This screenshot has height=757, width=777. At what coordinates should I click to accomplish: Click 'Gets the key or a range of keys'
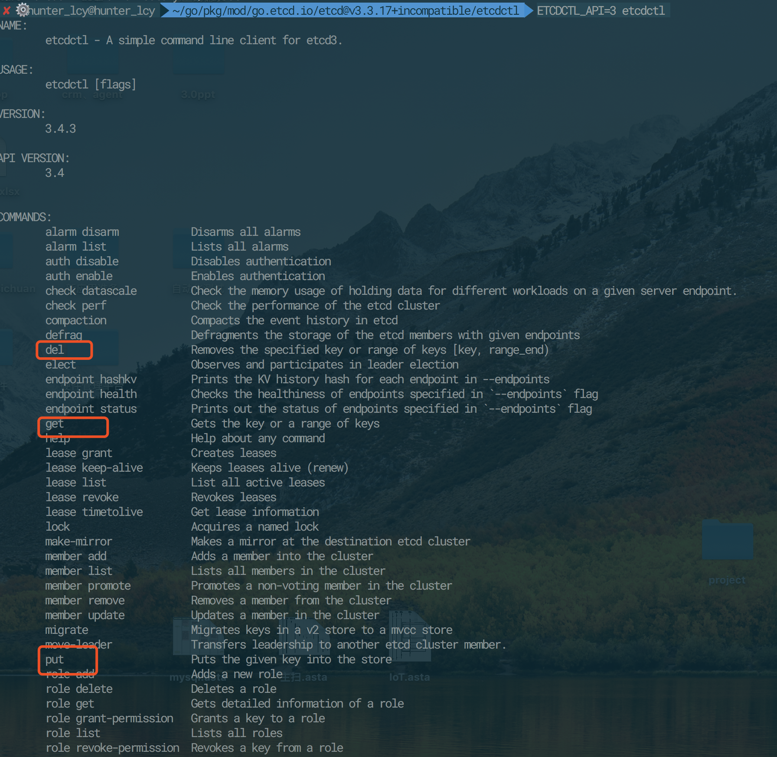[x=285, y=424]
